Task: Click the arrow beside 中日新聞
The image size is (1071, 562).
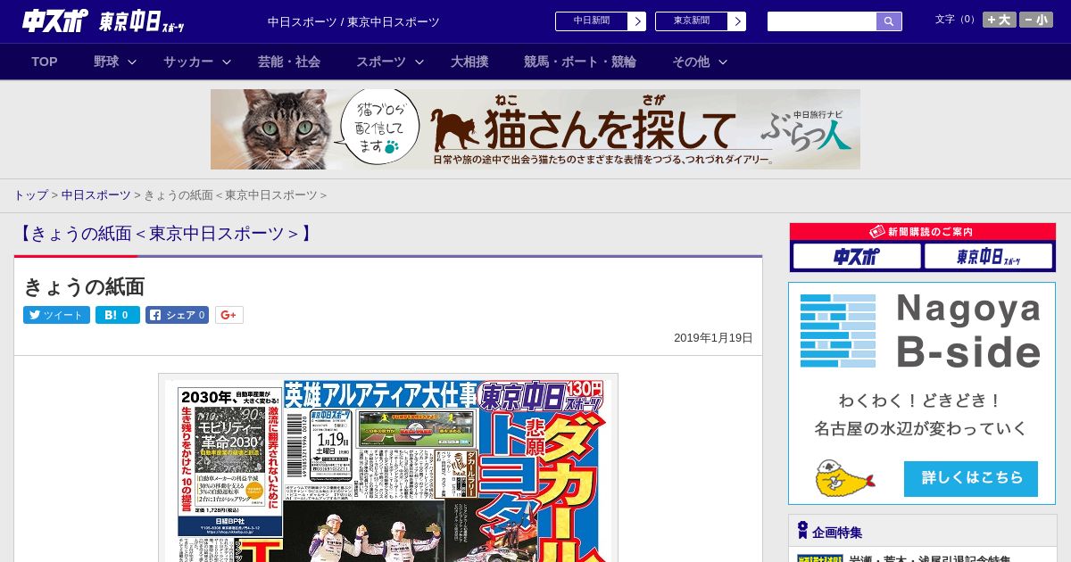Action: tap(637, 21)
